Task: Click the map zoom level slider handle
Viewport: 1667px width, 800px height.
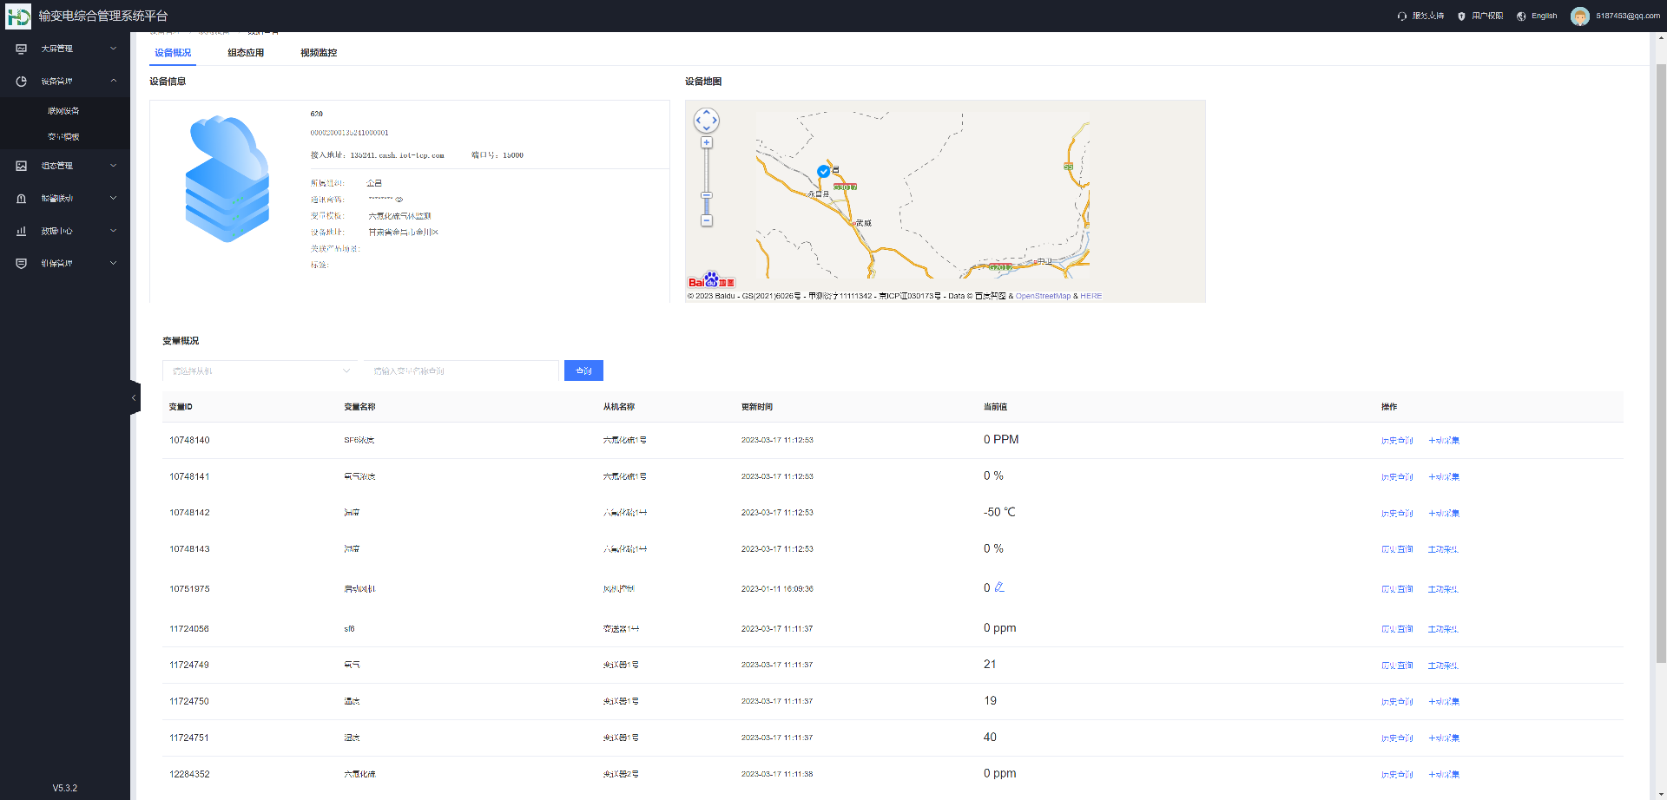Action: point(707,195)
